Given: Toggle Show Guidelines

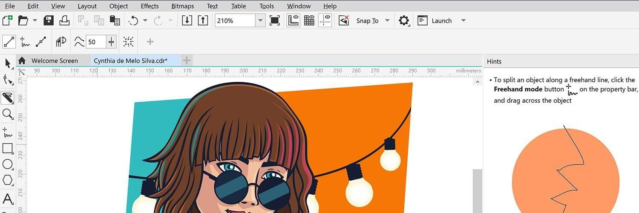Looking at the screenshot, I should click(x=325, y=20).
